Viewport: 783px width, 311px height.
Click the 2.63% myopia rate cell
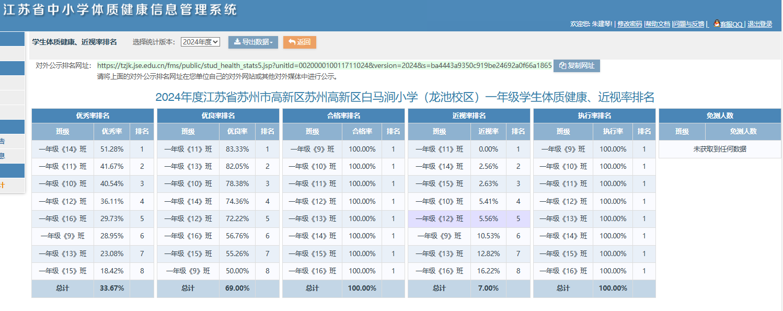pyautogui.click(x=488, y=184)
